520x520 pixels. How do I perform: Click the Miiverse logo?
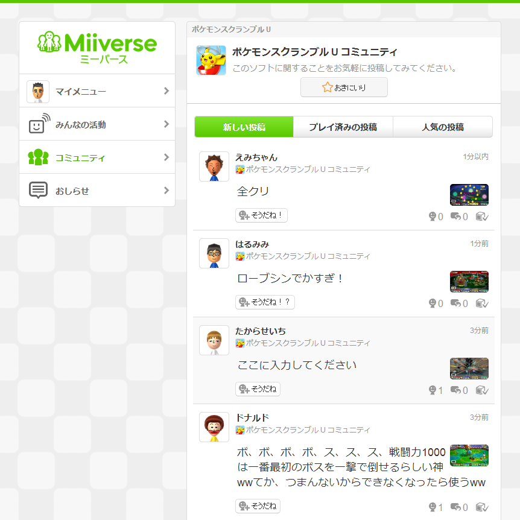(x=97, y=46)
